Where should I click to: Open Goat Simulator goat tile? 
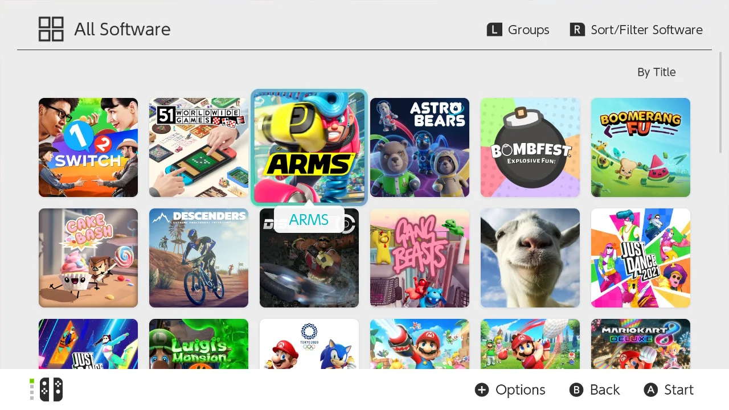530,258
